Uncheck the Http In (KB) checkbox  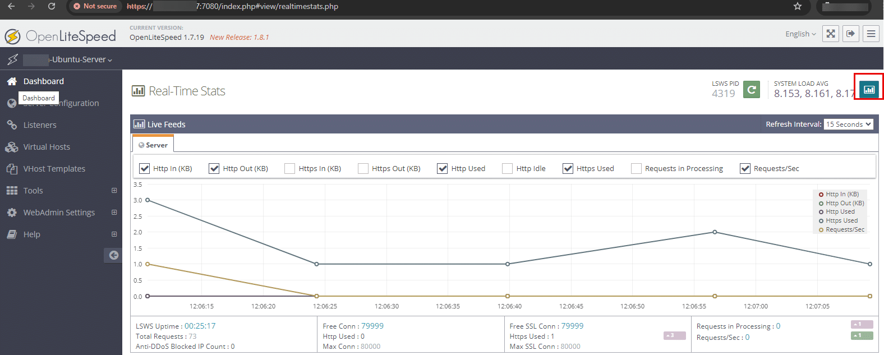[x=145, y=168]
